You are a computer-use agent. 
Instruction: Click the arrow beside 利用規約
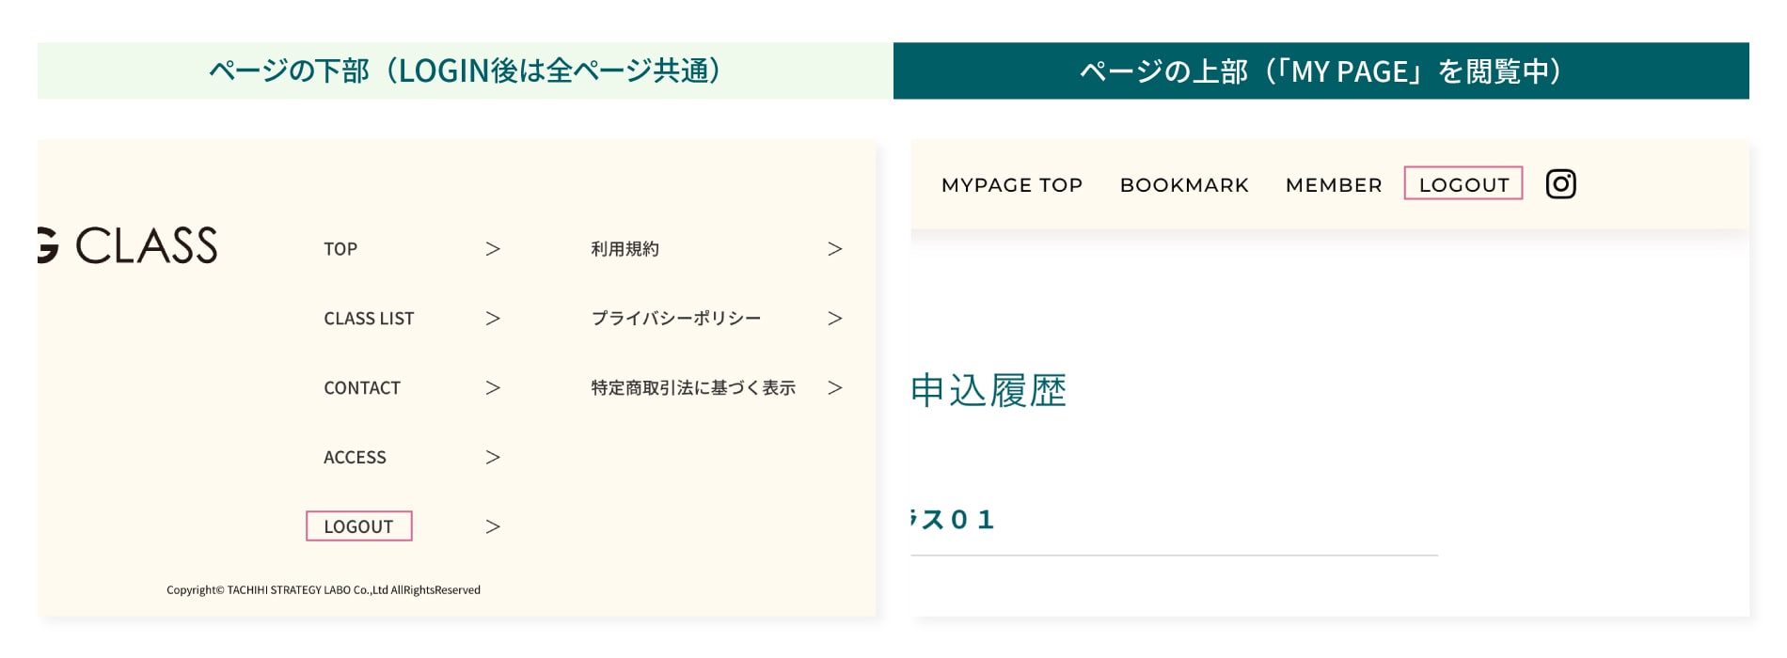pos(834,249)
